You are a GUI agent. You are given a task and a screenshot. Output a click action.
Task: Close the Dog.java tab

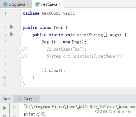(x=28, y=4)
